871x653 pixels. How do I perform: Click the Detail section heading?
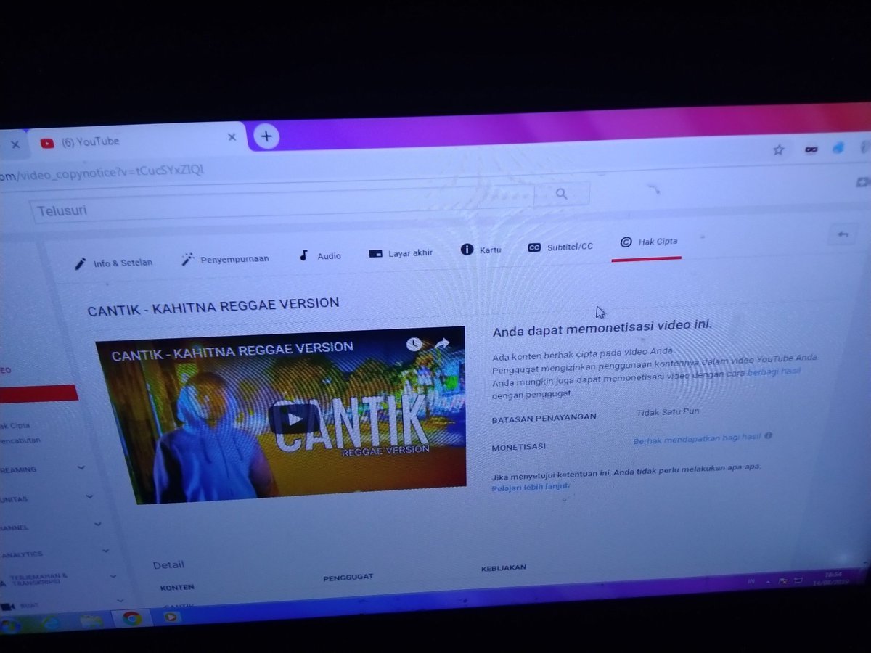pyautogui.click(x=168, y=564)
